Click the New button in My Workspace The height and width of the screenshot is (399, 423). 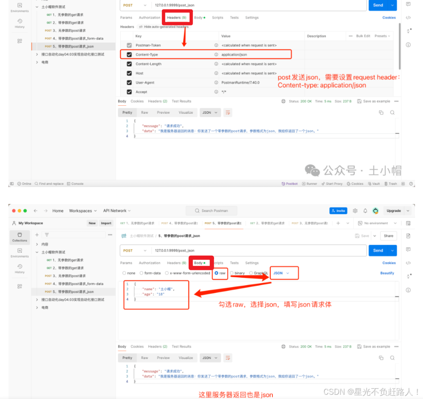coord(92,223)
